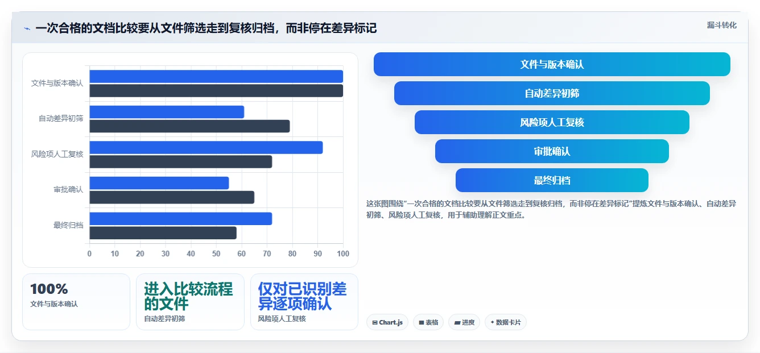This screenshot has height=353, width=760.
Task: Click the Chart.js tag chip
Action: [387, 322]
